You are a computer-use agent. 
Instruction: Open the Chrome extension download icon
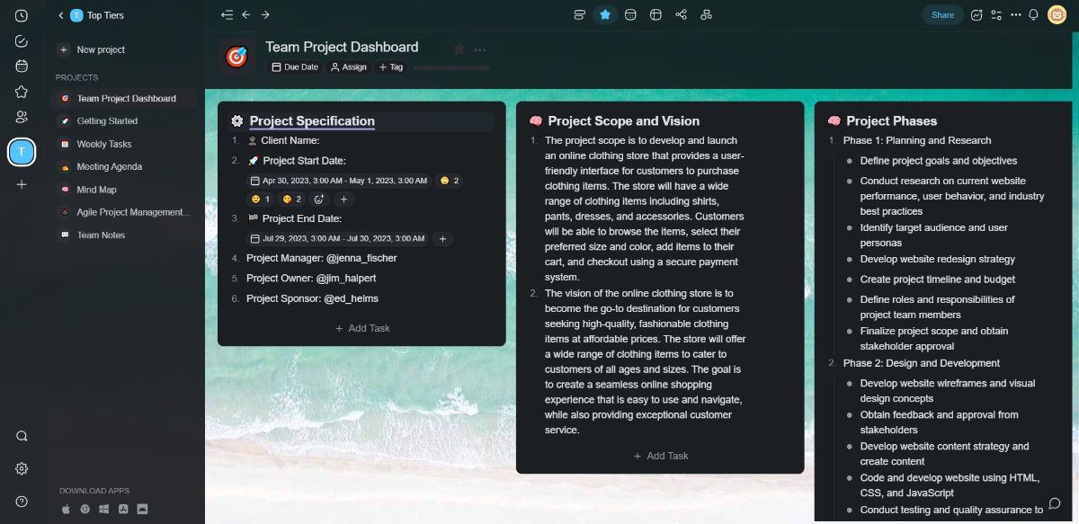click(85, 509)
